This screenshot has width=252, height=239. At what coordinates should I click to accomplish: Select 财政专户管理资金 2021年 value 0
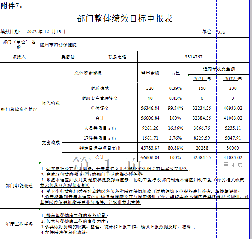202,98
